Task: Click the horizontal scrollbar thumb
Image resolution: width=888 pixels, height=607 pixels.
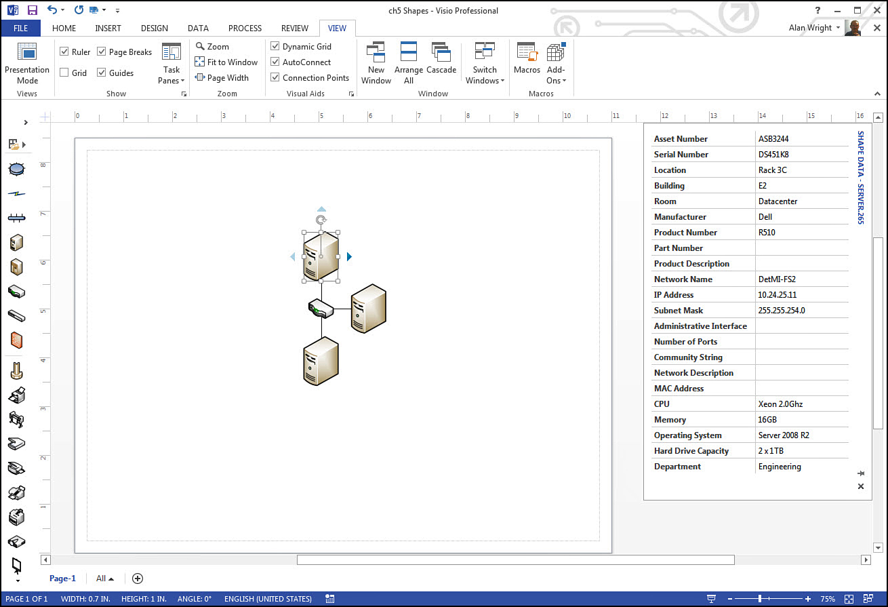Action: click(x=516, y=560)
